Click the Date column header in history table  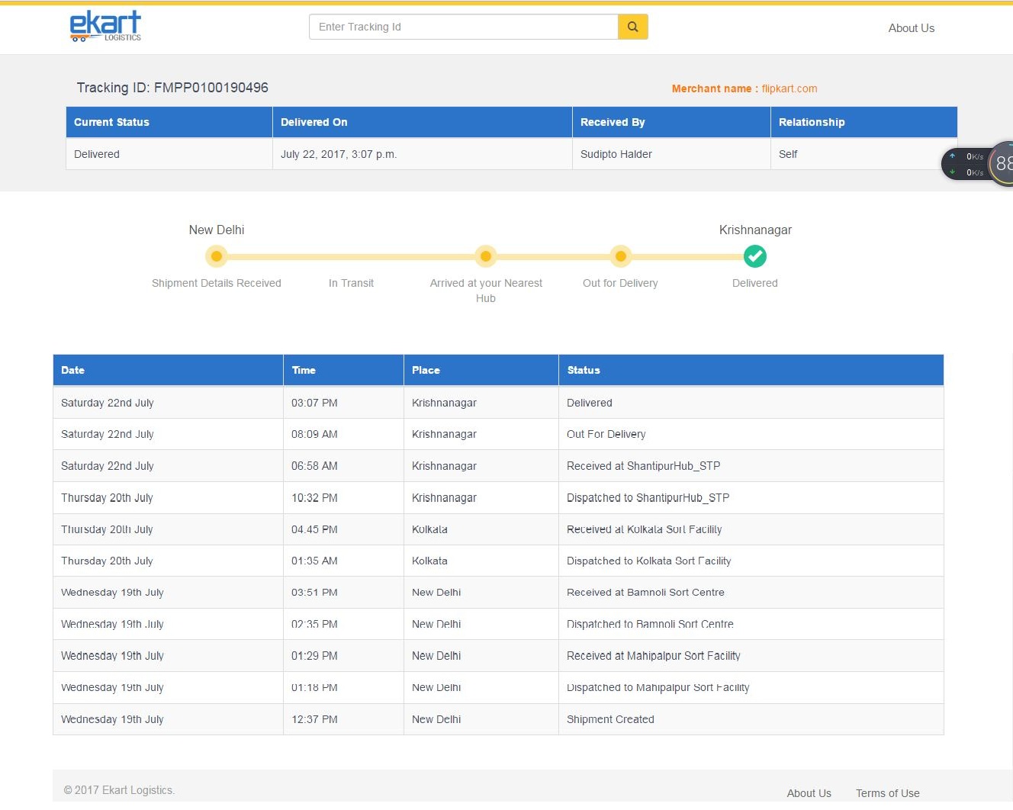(72, 370)
